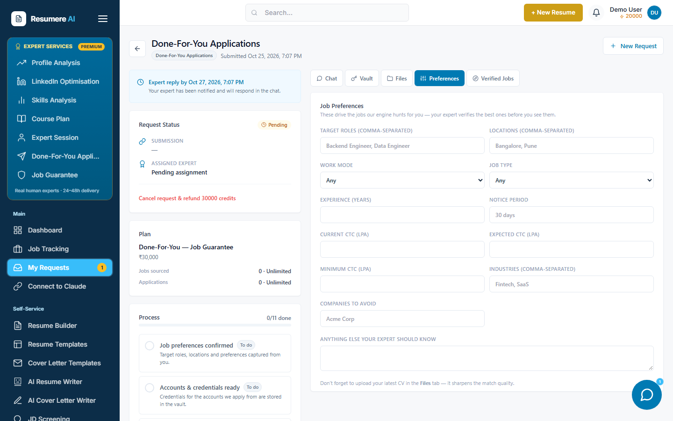Select the Preferences tab
673x421 pixels.
tap(440, 78)
